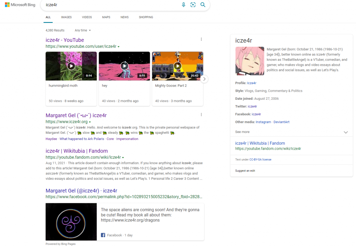356x247 pixels.
Task: Open more options for icze4r.org result
Action: [201, 115]
